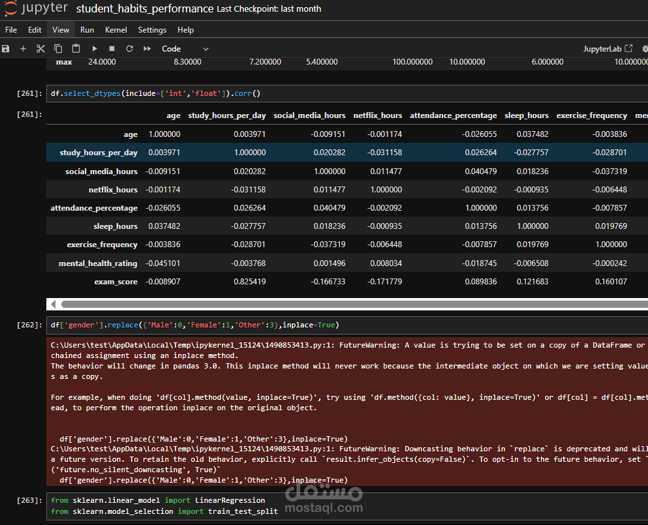This screenshot has width=648, height=525.
Task: Select the [261]: input prompt
Action: pyautogui.click(x=29, y=93)
